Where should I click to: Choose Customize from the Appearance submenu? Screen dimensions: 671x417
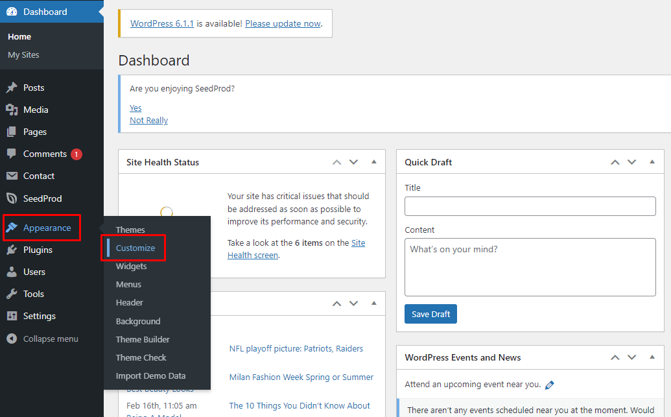(135, 248)
